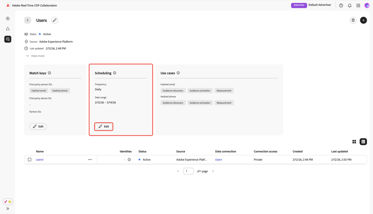This screenshot has height=214, width=373.
Task: Click Measurement tag under Hashed email
Action: click(224, 90)
